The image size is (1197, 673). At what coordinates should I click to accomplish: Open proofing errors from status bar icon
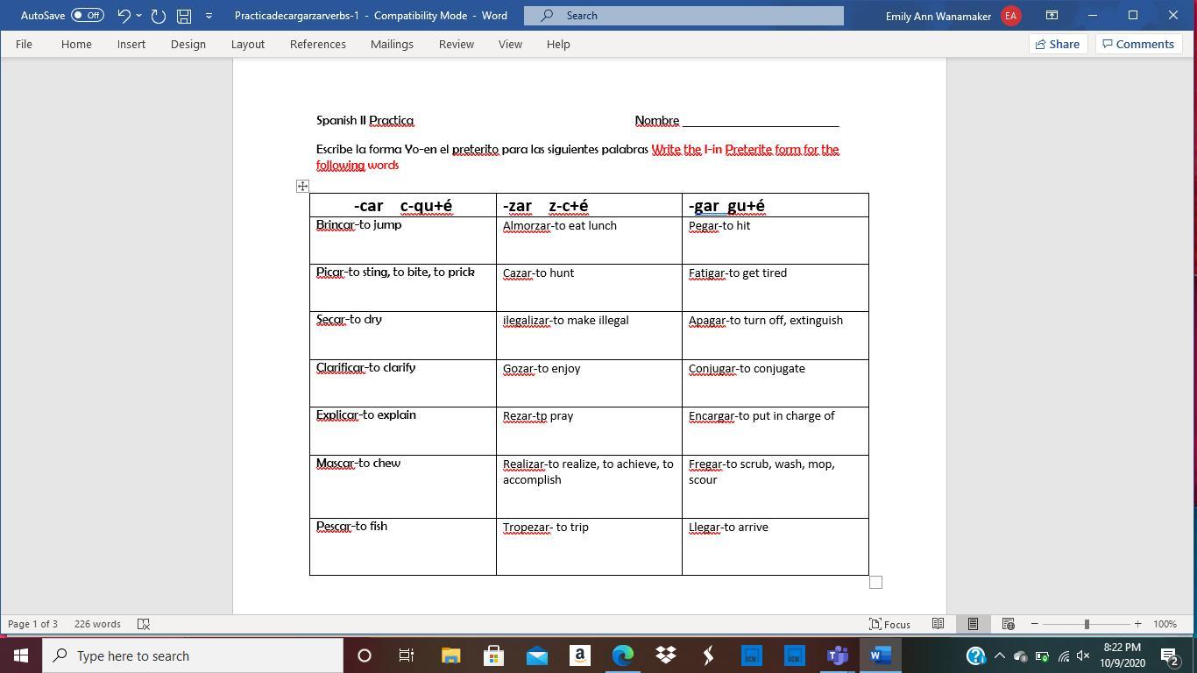pos(144,624)
